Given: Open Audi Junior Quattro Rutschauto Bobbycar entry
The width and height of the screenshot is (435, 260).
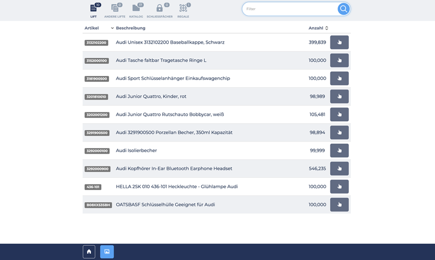Looking at the screenshot, I should [x=170, y=115].
